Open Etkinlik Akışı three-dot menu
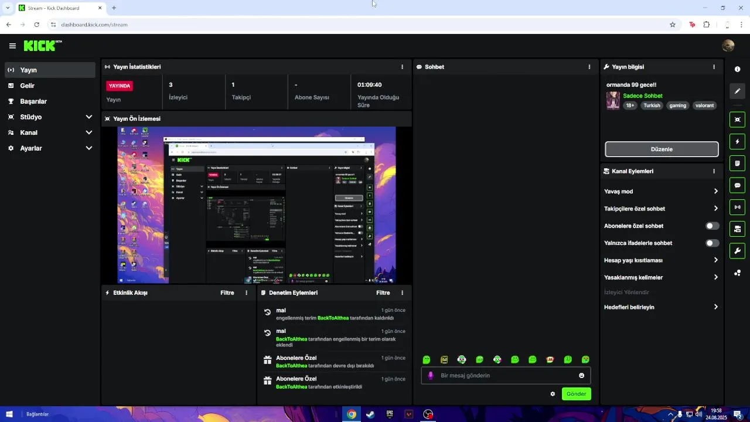 pos(246,292)
